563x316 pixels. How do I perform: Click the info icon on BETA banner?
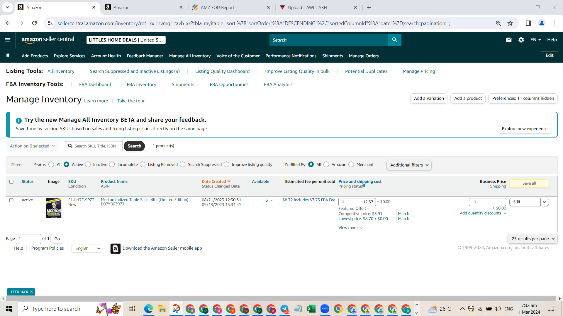pyautogui.click(x=18, y=121)
